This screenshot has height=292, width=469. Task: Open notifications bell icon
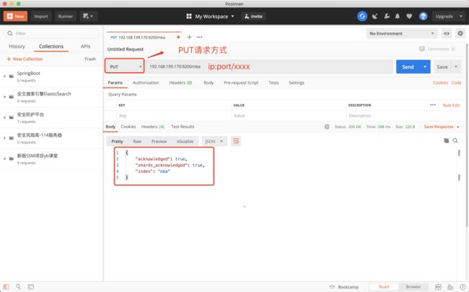coord(398,16)
